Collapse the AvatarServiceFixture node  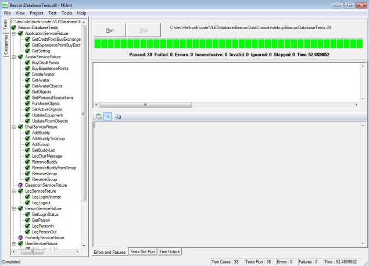pyautogui.click(x=14, y=57)
